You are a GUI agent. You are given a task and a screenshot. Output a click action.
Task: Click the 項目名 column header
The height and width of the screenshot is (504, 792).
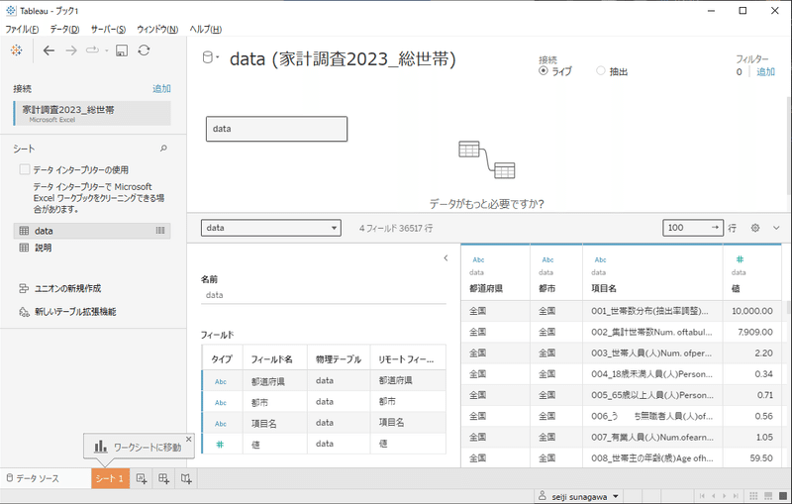(x=604, y=288)
